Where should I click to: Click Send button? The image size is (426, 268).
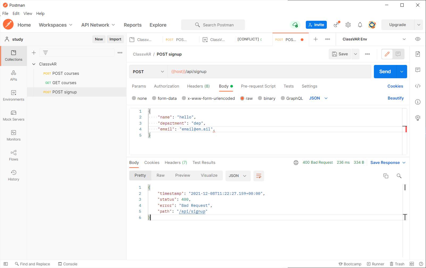click(385, 72)
